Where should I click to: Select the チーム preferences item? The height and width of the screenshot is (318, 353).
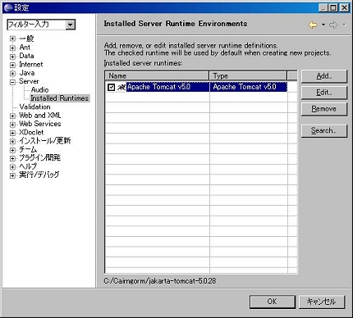click(28, 149)
